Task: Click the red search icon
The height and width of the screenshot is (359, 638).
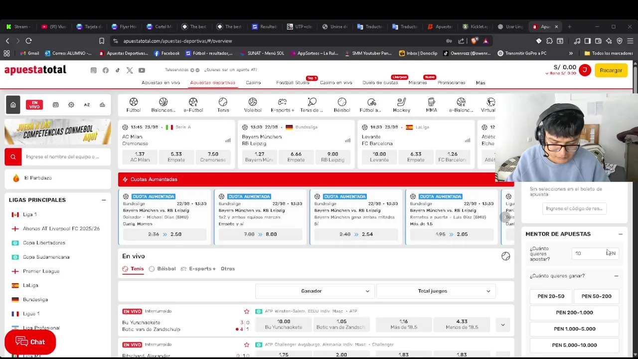Action: pyautogui.click(x=13, y=157)
